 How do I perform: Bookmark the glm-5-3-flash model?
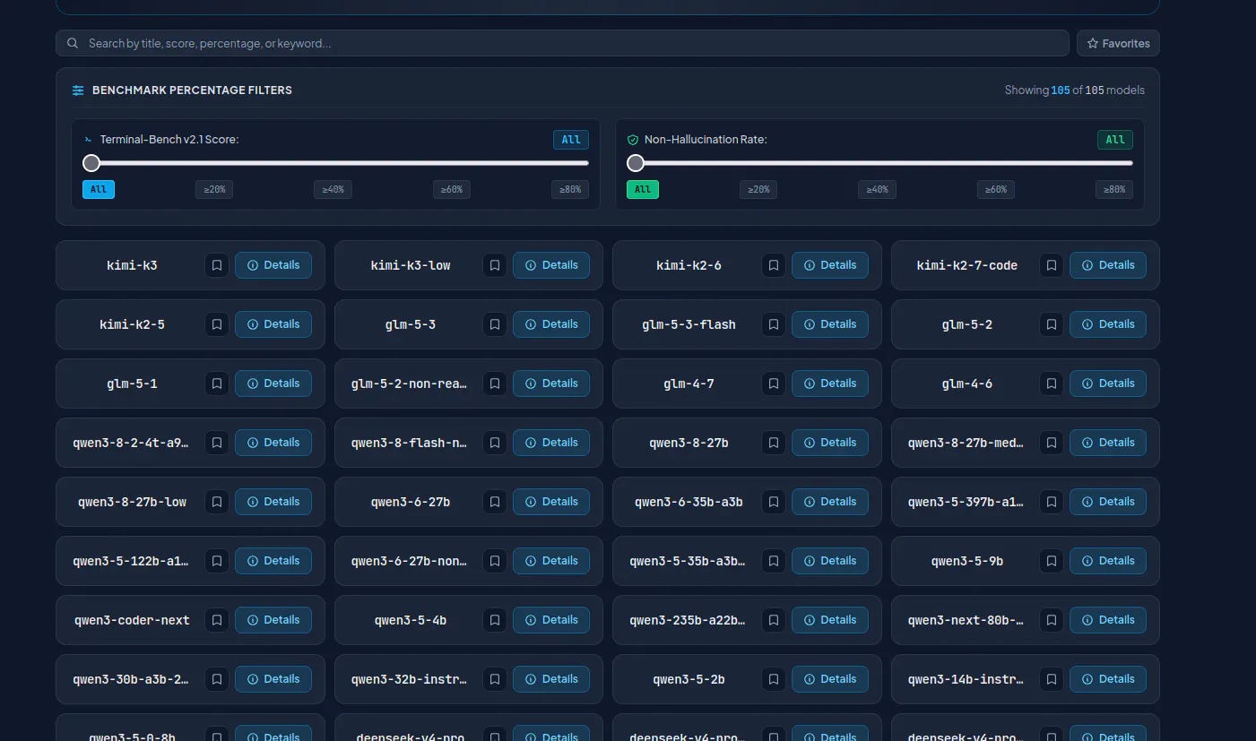pyautogui.click(x=774, y=324)
